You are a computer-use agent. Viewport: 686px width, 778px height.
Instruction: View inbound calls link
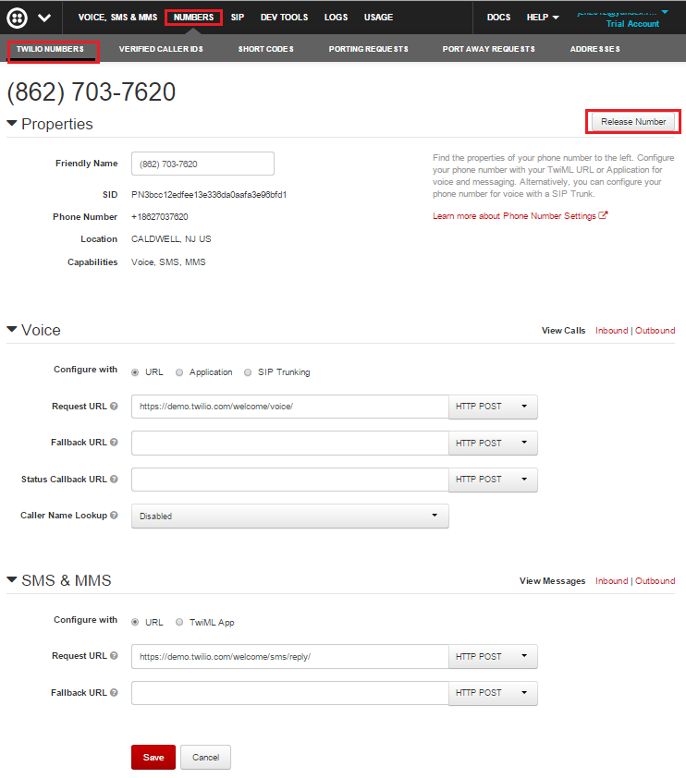(x=611, y=331)
